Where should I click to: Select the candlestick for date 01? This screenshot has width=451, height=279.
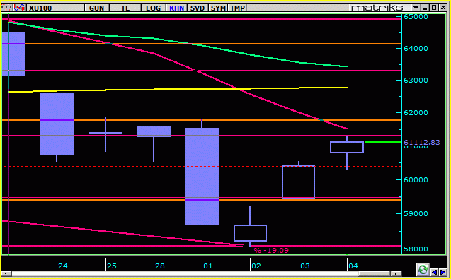[x=202, y=172]
